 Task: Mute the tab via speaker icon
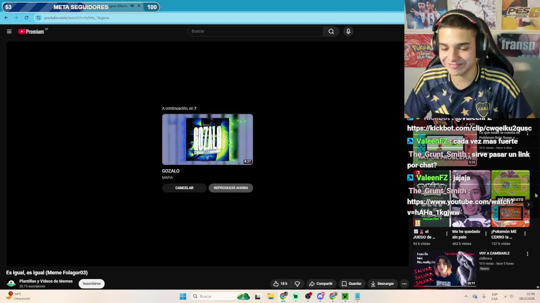point(132,6)
